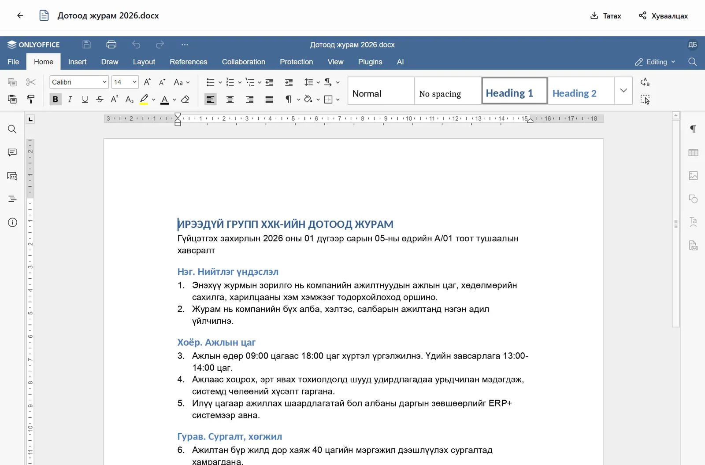Switch to the References tab
This screenshot has width=705, height=465.
tap(188, 62)
